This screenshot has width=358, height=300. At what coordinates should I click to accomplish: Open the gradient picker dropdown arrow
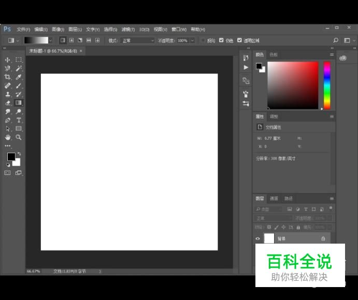click(51, 40)
